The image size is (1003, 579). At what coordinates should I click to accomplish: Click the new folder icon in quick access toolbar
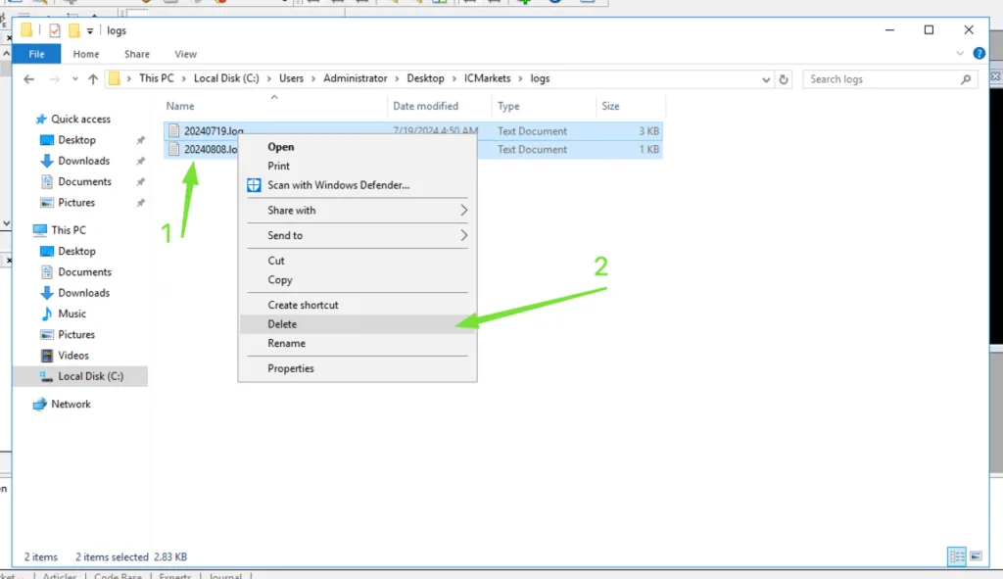74,30
